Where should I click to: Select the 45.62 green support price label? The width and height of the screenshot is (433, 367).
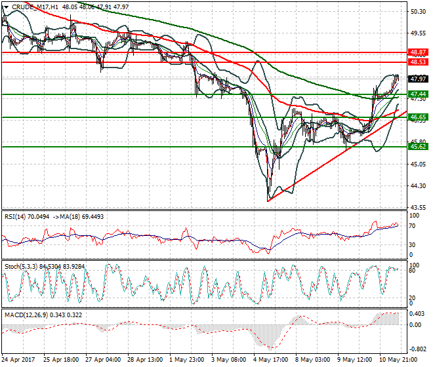pos(418,147)
